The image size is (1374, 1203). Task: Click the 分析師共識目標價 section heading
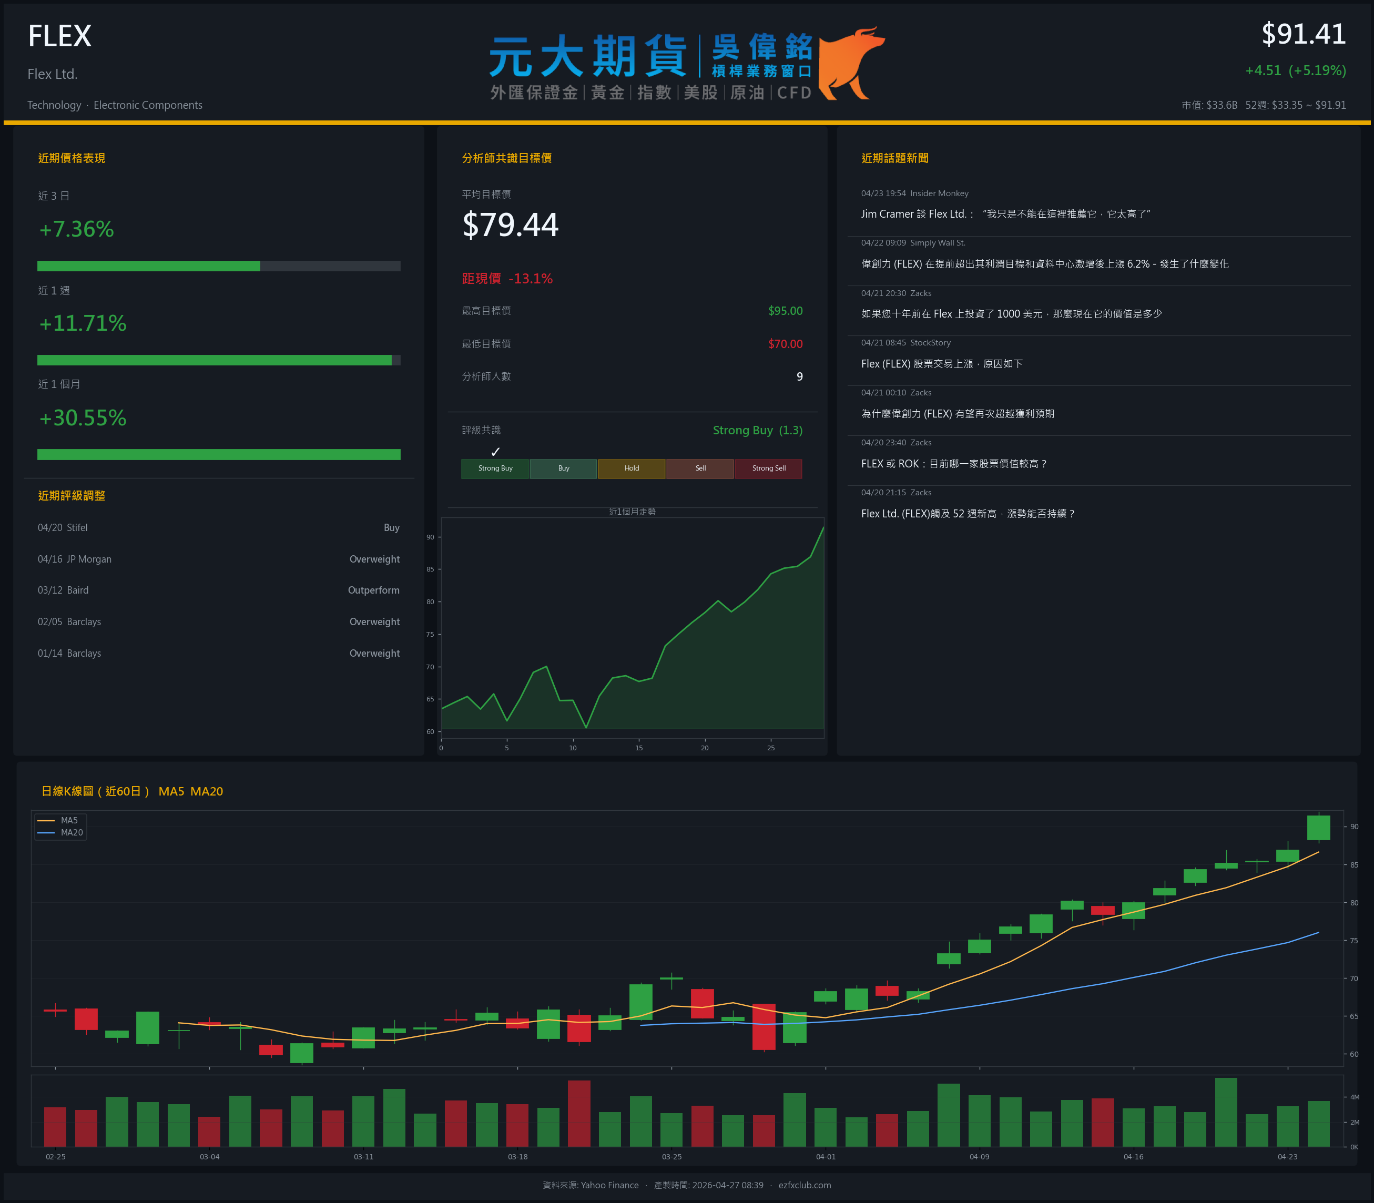coord(507,158)
